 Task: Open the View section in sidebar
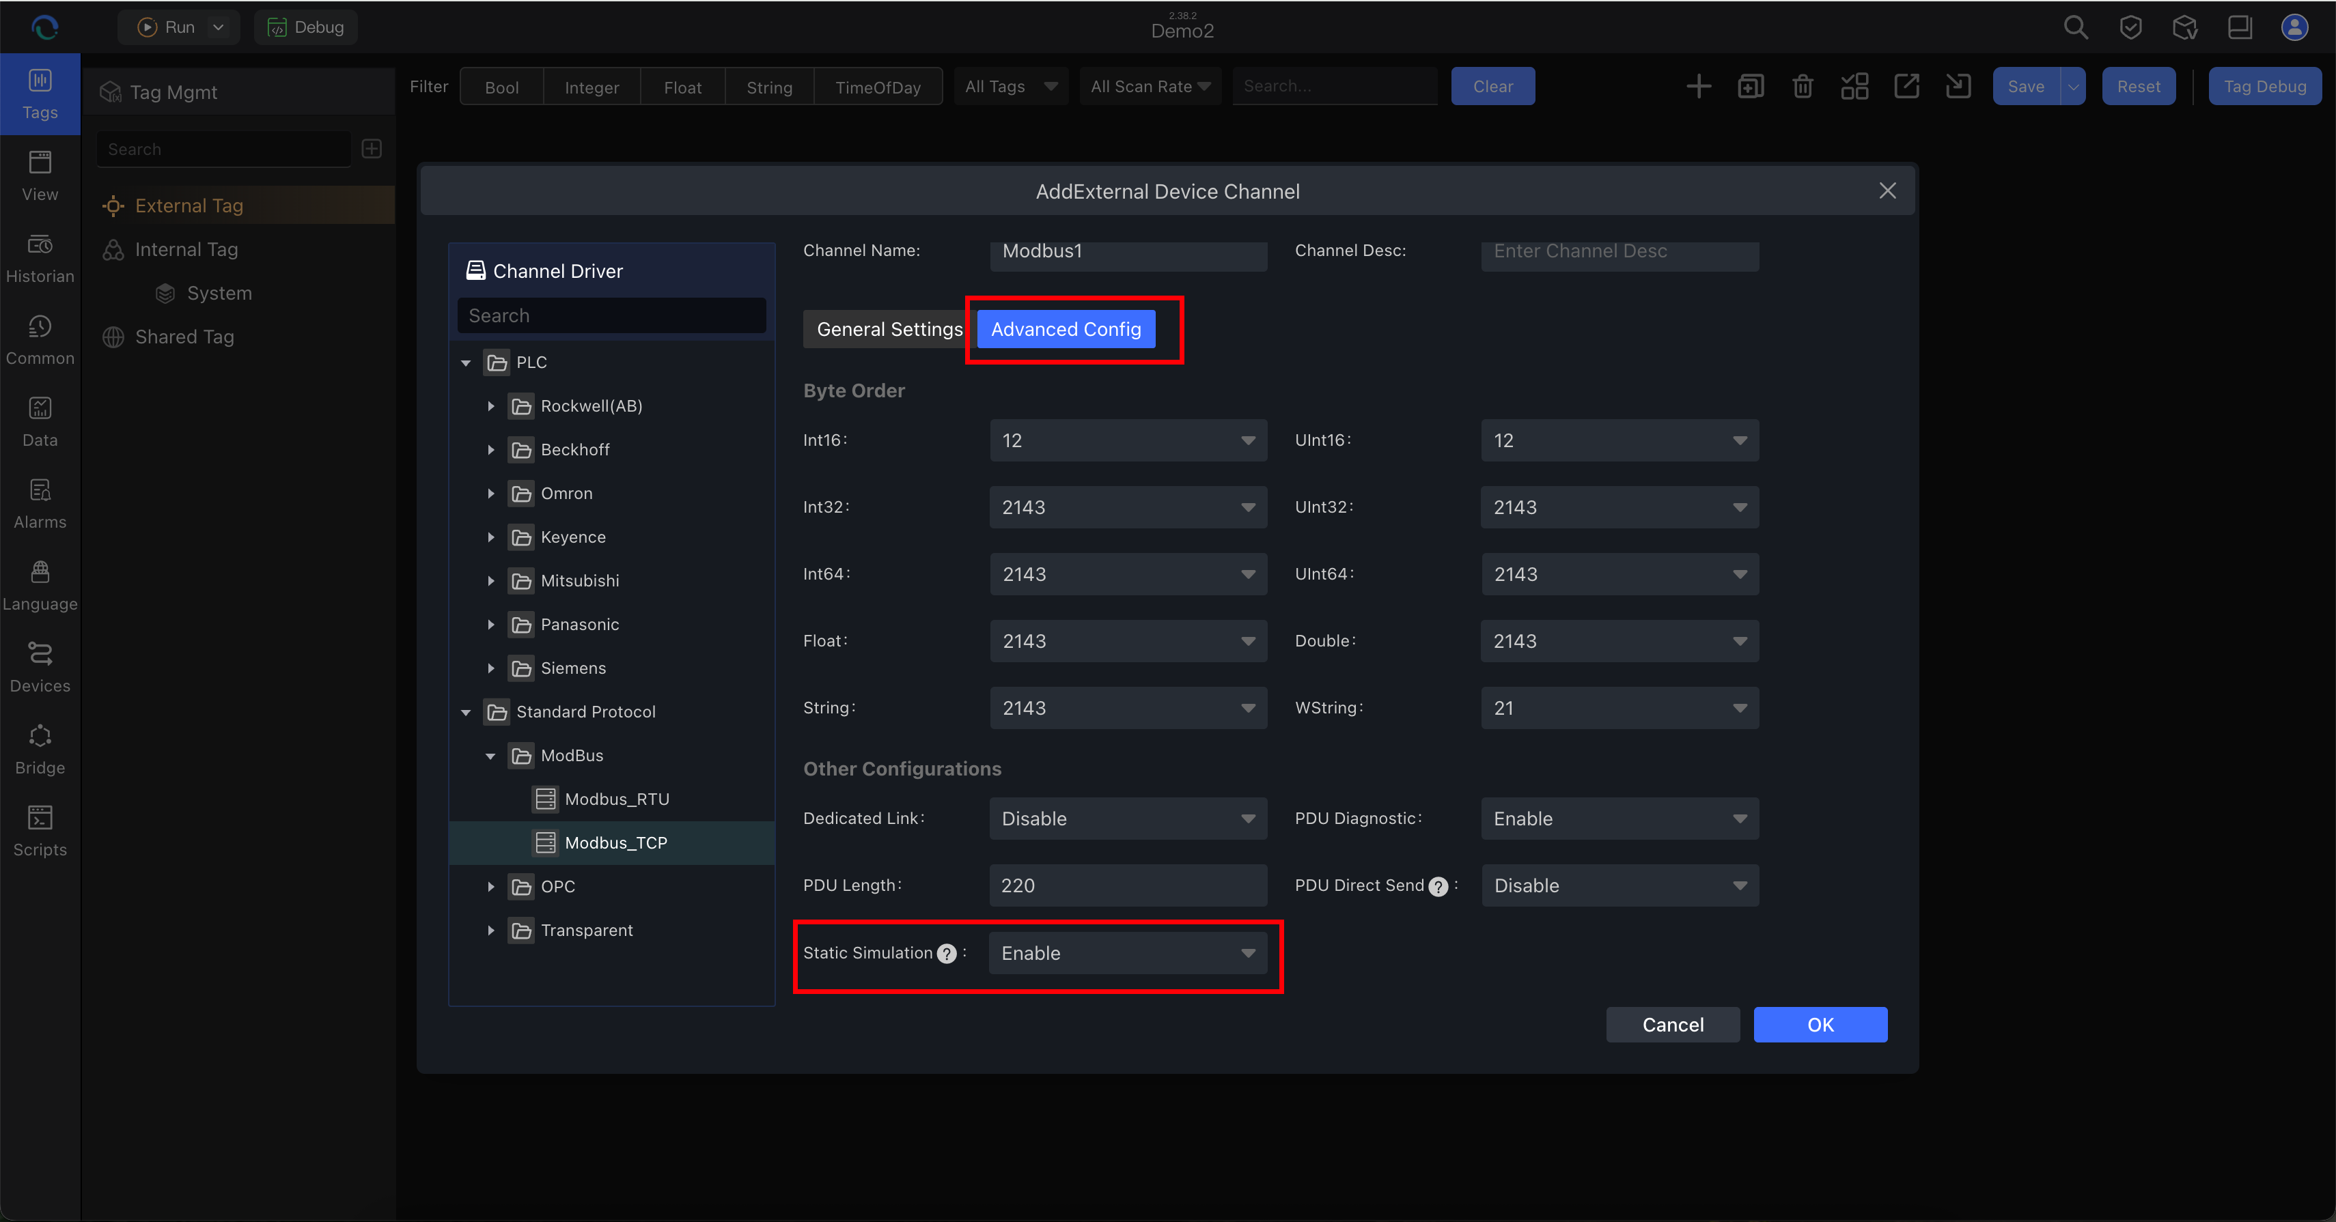coord(40,176)
